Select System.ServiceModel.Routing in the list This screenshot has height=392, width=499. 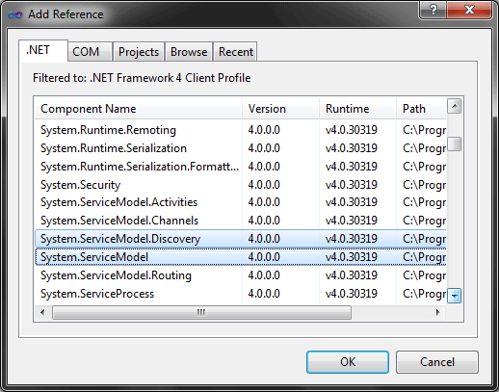point(241,275)
